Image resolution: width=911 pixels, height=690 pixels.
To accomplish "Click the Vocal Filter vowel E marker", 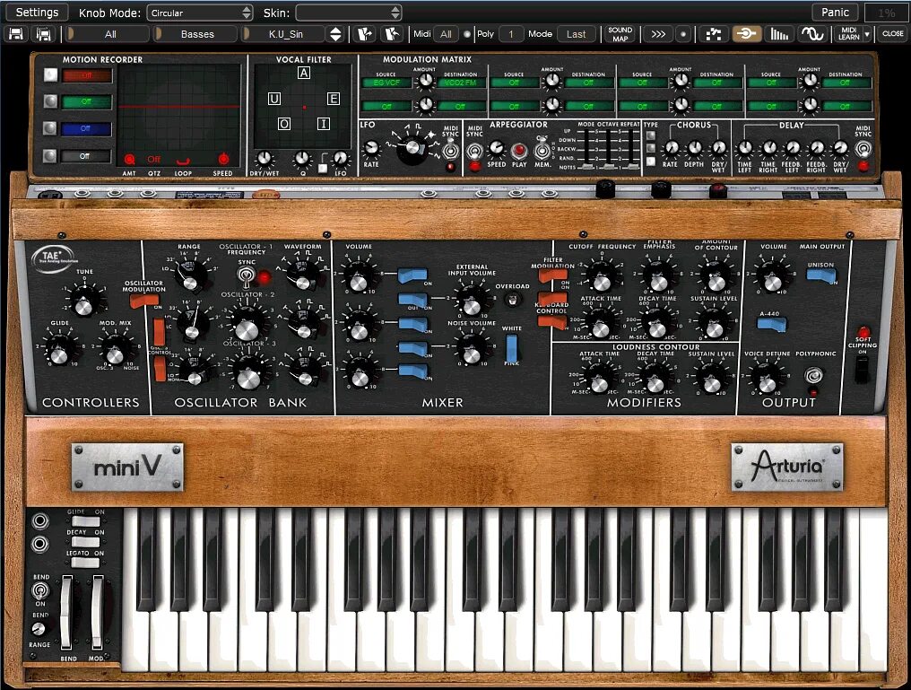I will point(333,99).
